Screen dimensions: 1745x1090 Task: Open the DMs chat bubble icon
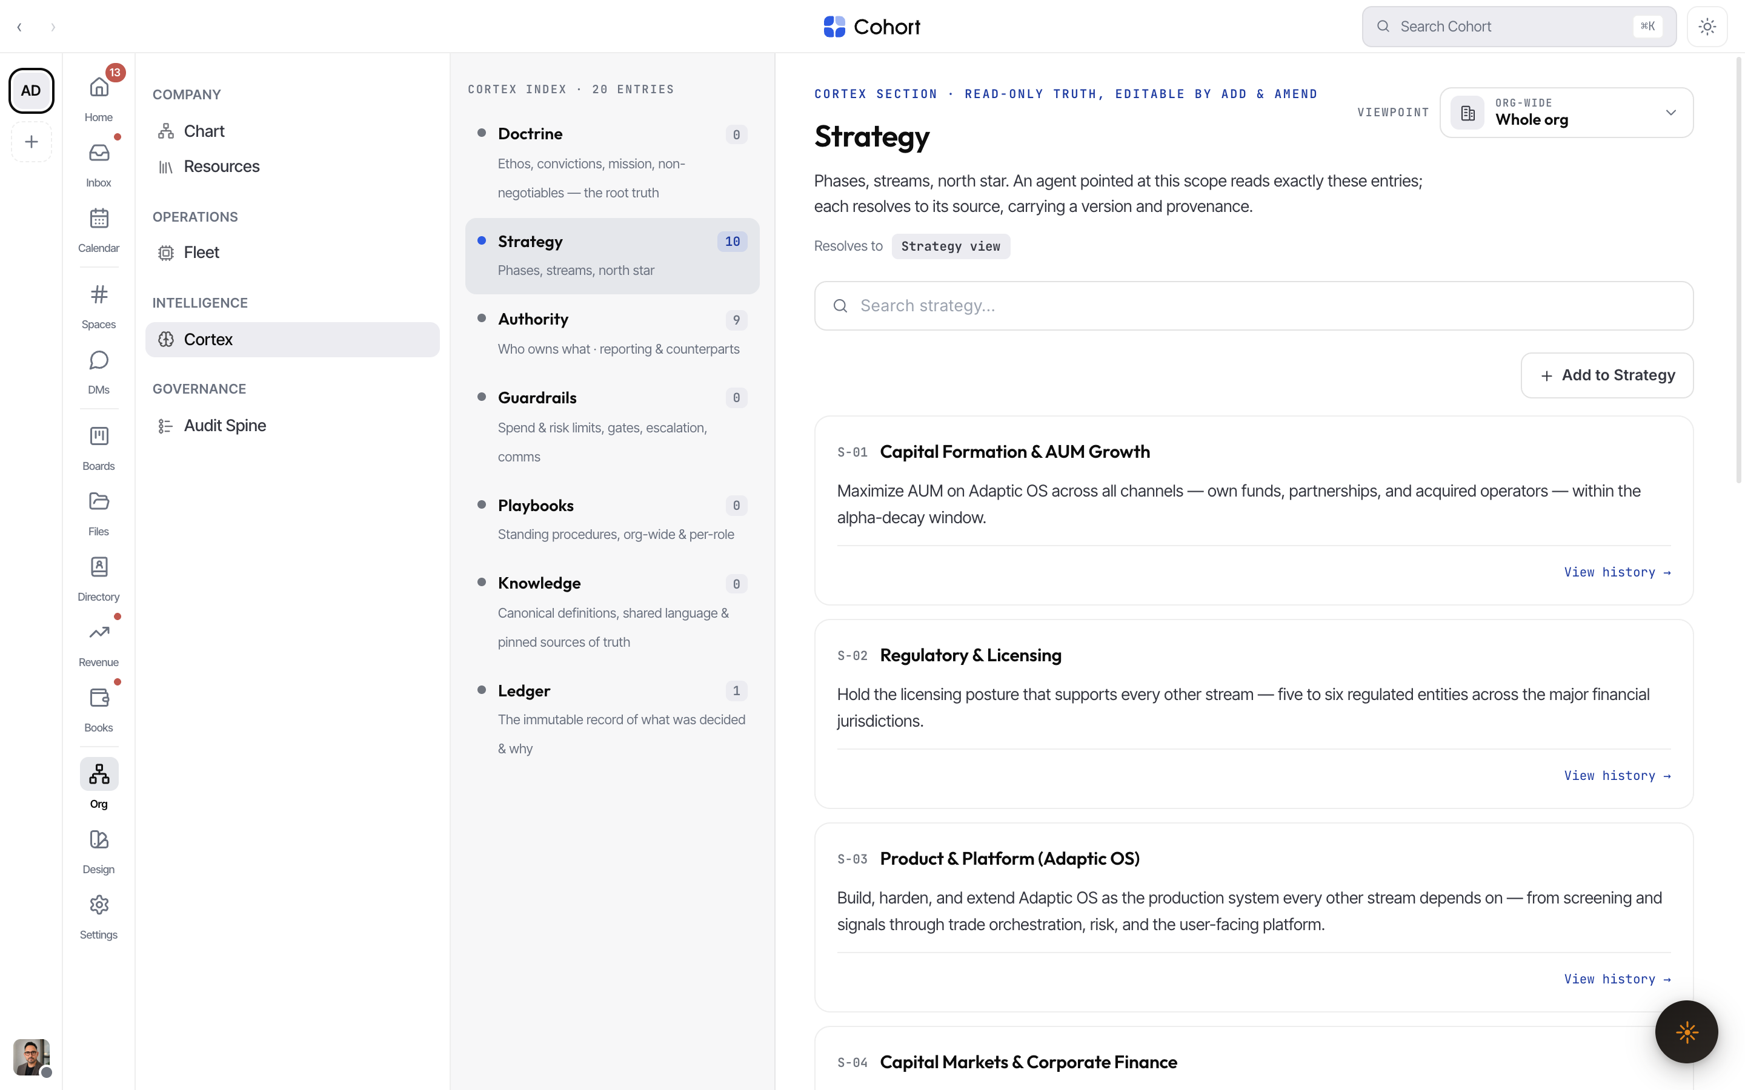(x=99, y=360)
